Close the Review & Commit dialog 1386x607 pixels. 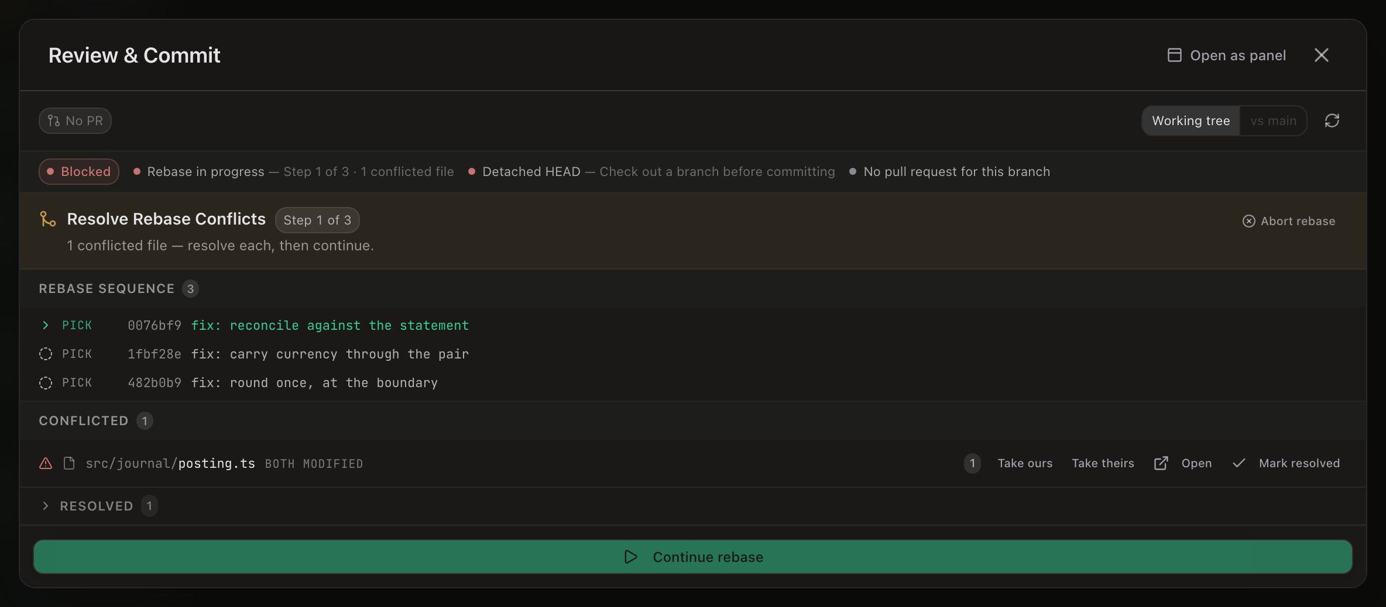click(x=1321, y=55)
